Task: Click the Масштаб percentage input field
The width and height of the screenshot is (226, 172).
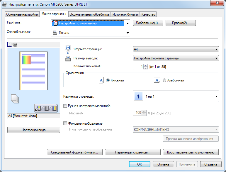Action: pyautogui.click(x=137, y=113)
